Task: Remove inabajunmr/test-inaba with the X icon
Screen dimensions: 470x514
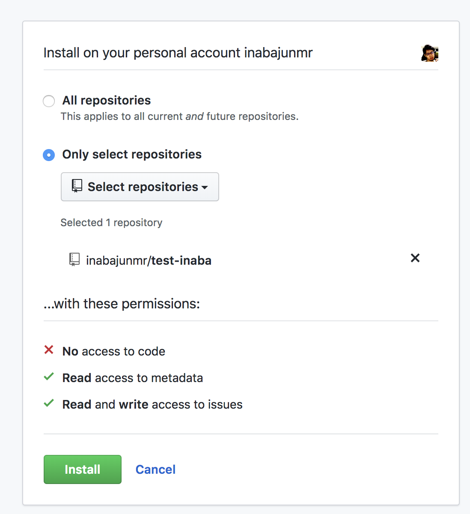Action: point(415,258)
